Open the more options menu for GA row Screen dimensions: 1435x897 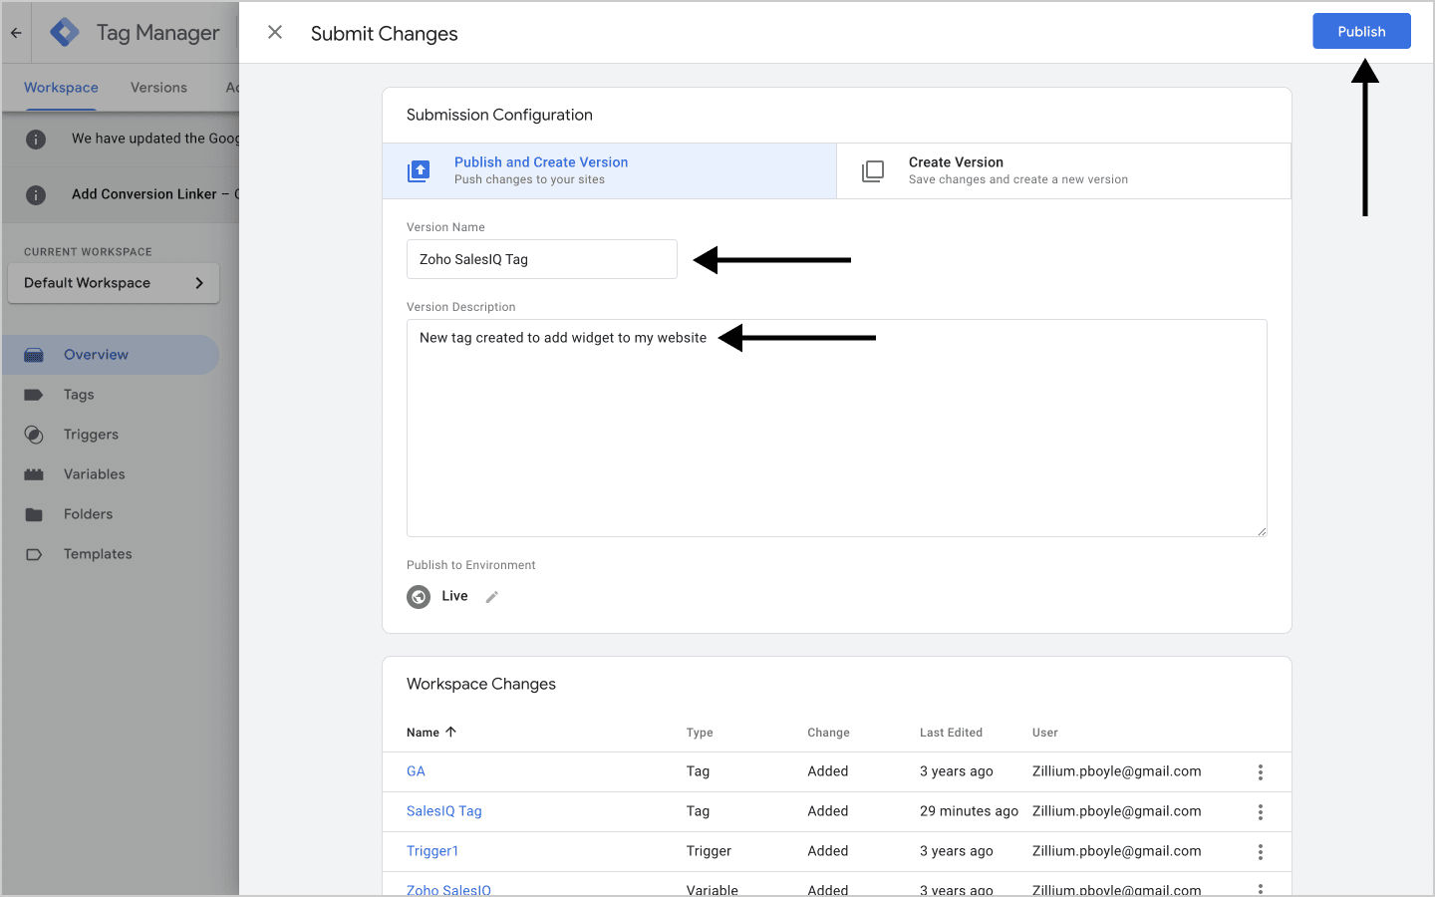point(1261,772)
